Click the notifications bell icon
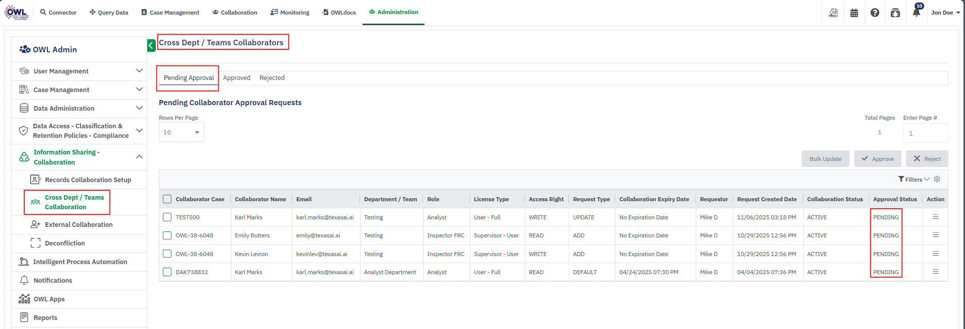The height and width of the screenshot is (329, 965). pos(916,13)
